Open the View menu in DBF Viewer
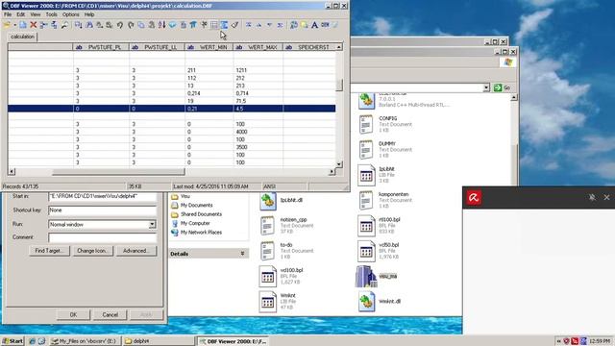This screenshot has width=615, height=346. point(36,14)
